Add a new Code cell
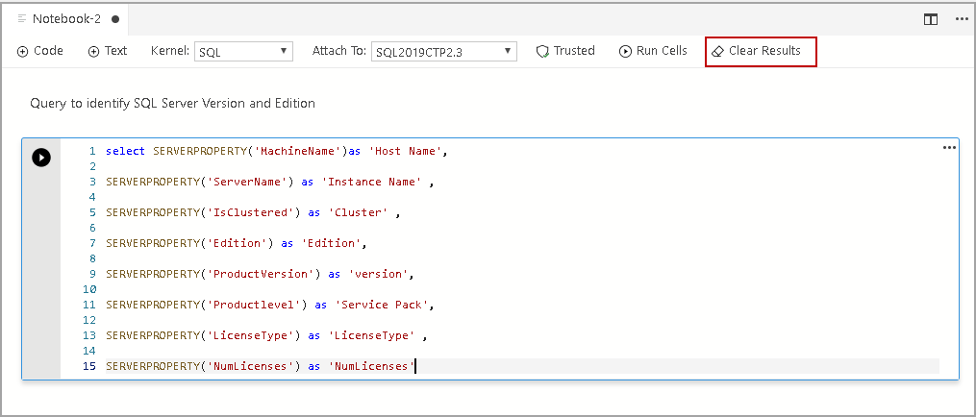The height and width of the screenshot is (417, 976). (40, 51)
